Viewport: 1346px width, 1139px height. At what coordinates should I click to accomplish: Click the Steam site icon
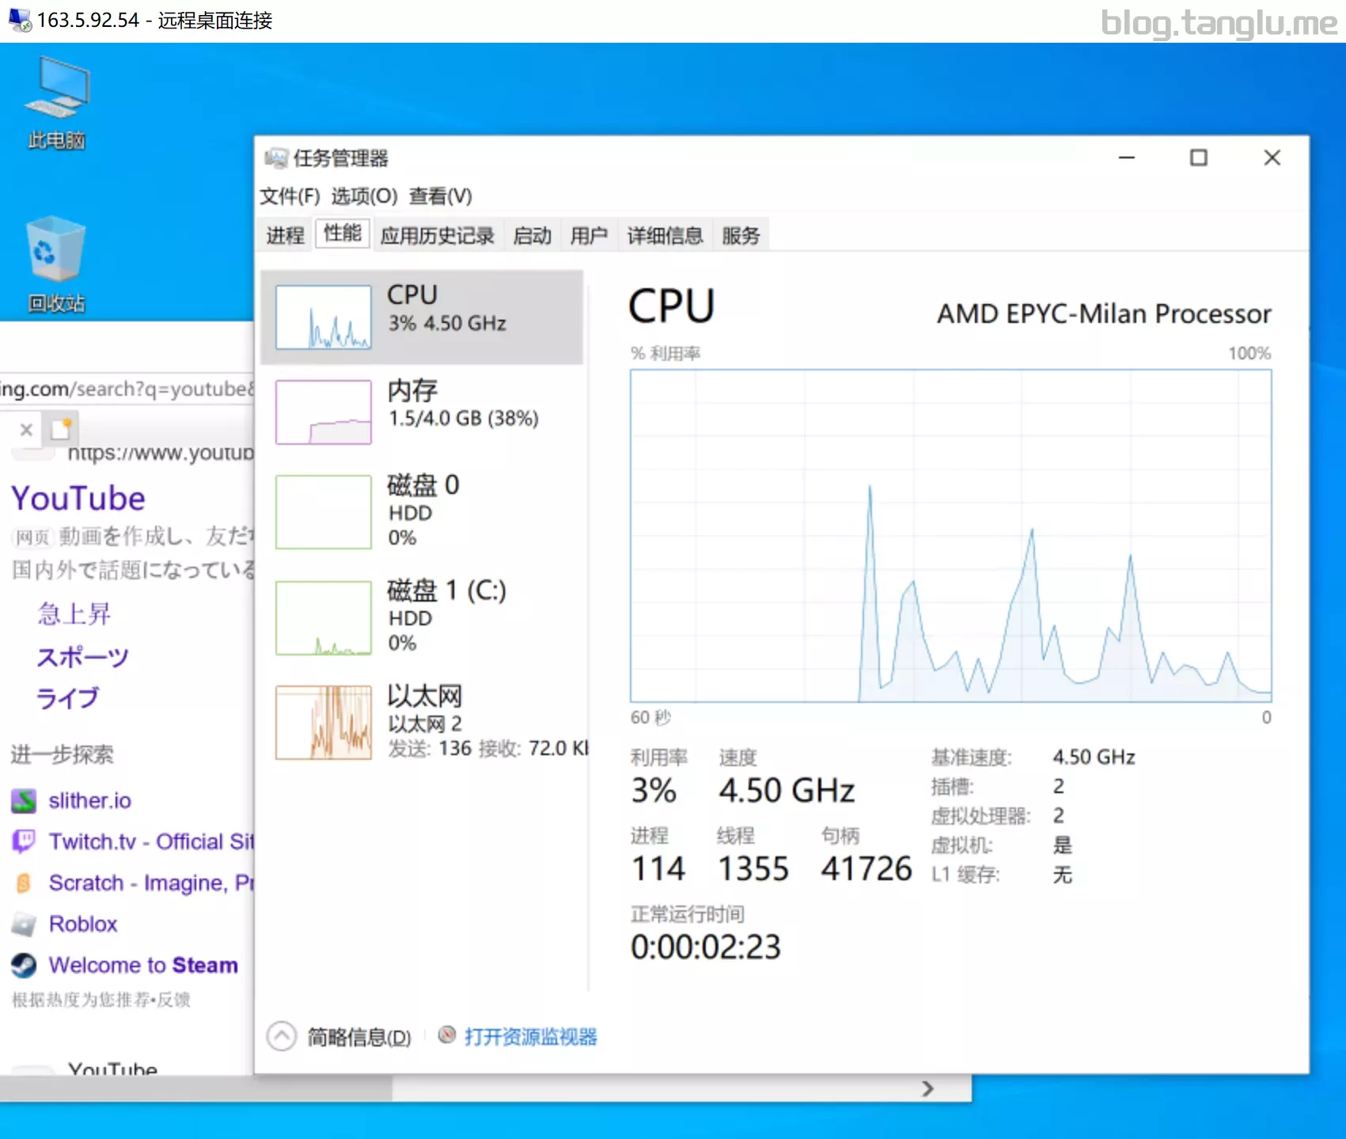pos(24,965)
